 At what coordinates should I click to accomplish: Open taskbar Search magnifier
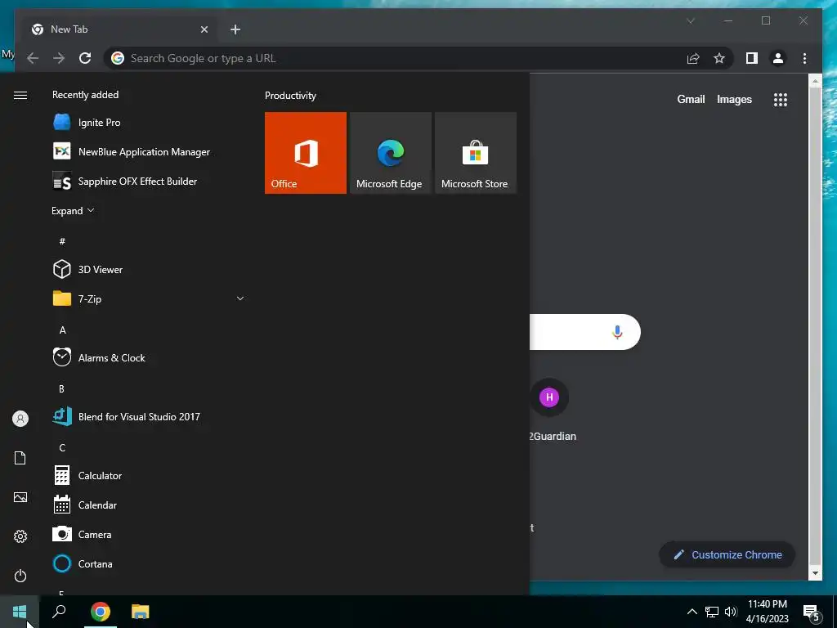click(x=59, y=612)
